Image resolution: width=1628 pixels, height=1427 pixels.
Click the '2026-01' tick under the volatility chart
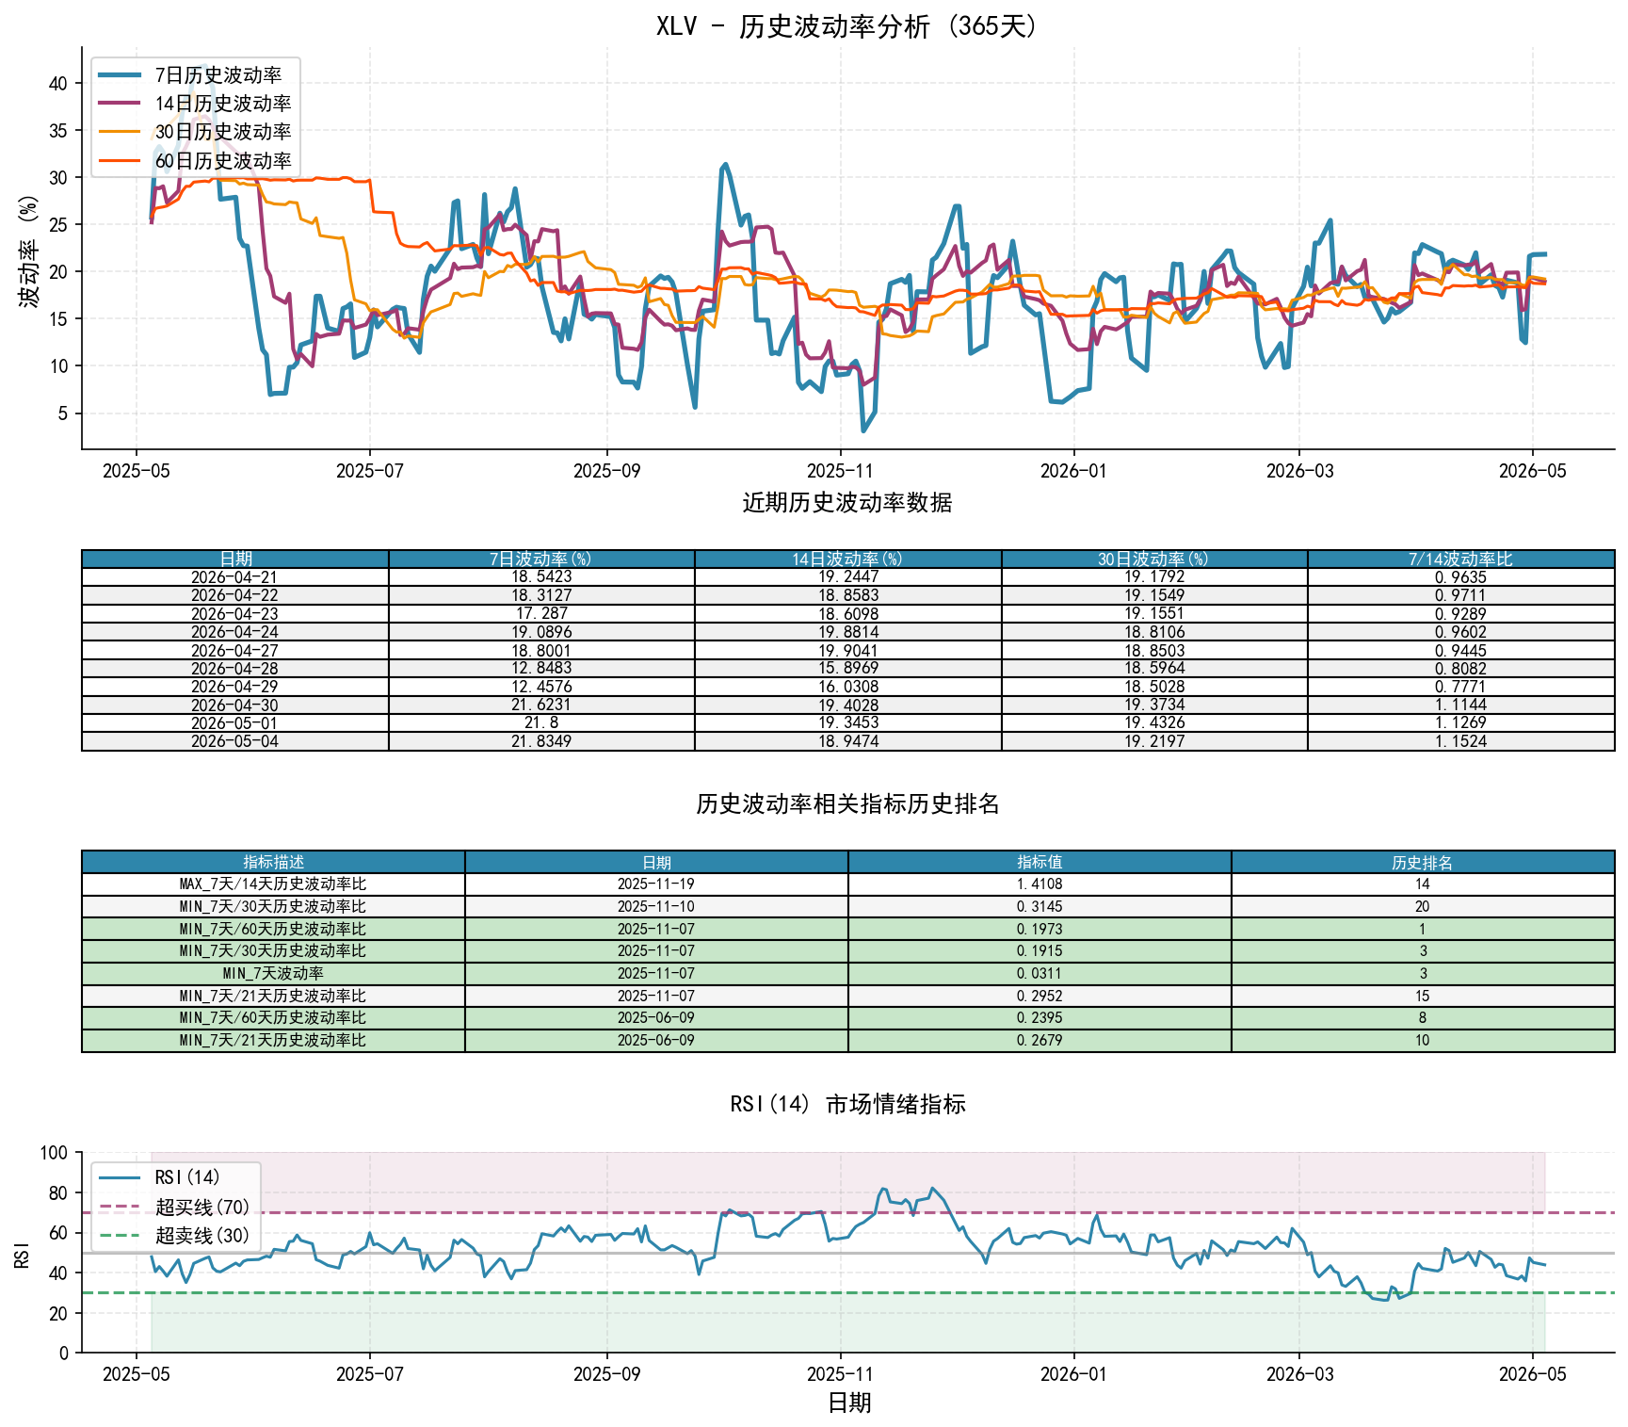click(1073, 471)
